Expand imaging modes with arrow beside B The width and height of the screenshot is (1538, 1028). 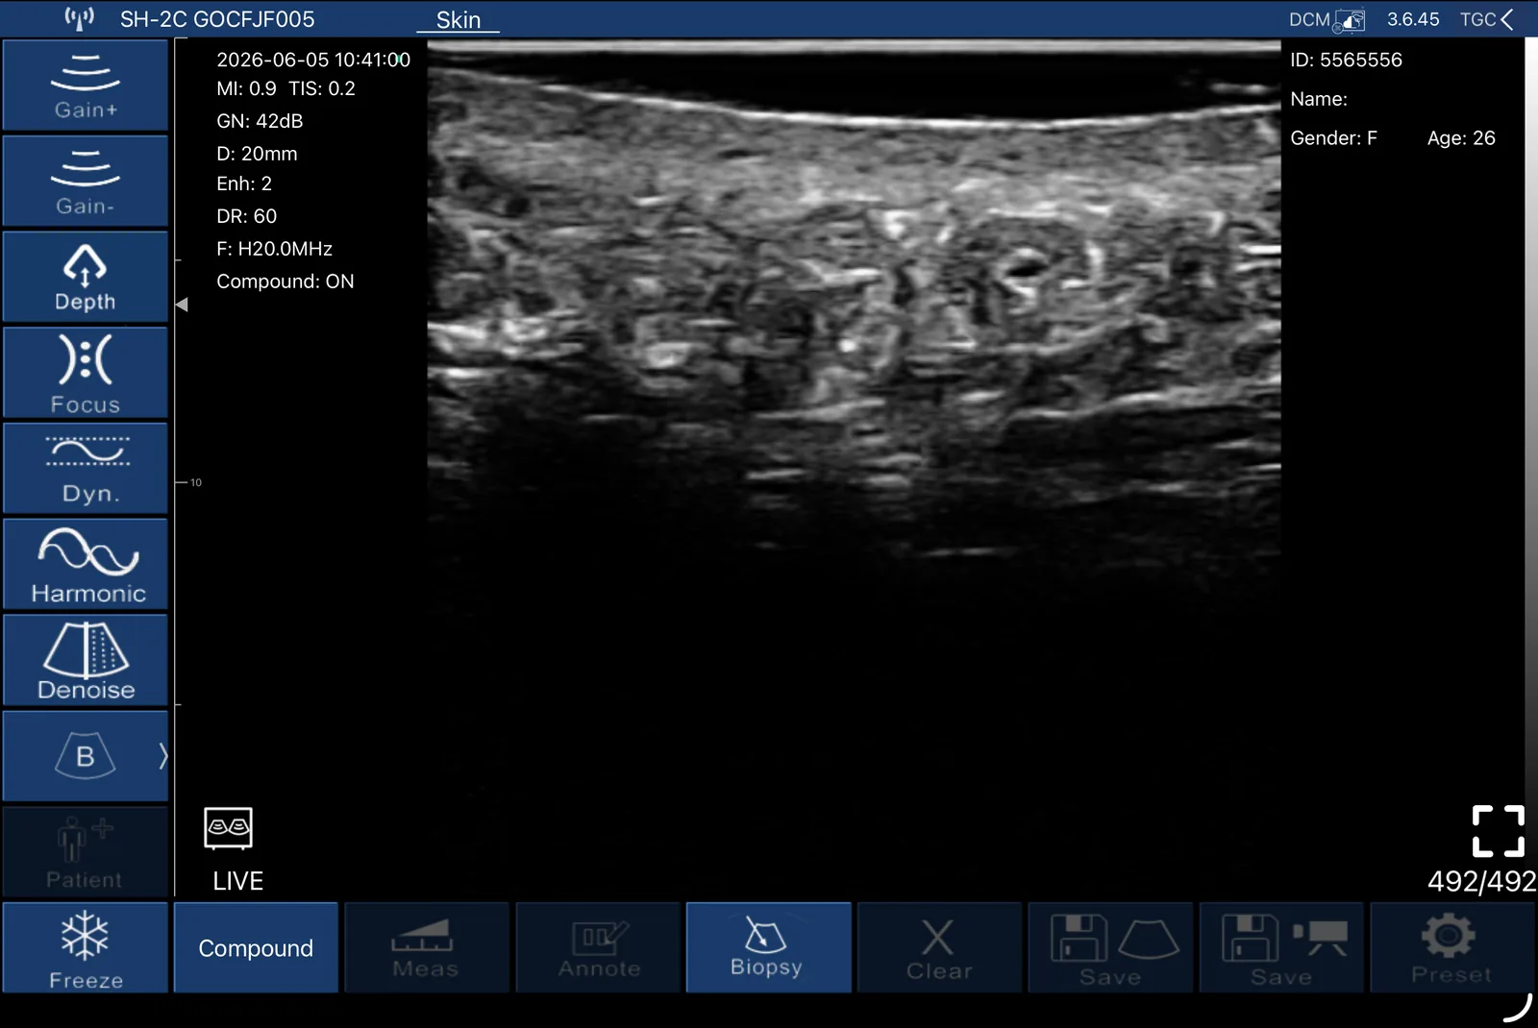tap(161, 756)
